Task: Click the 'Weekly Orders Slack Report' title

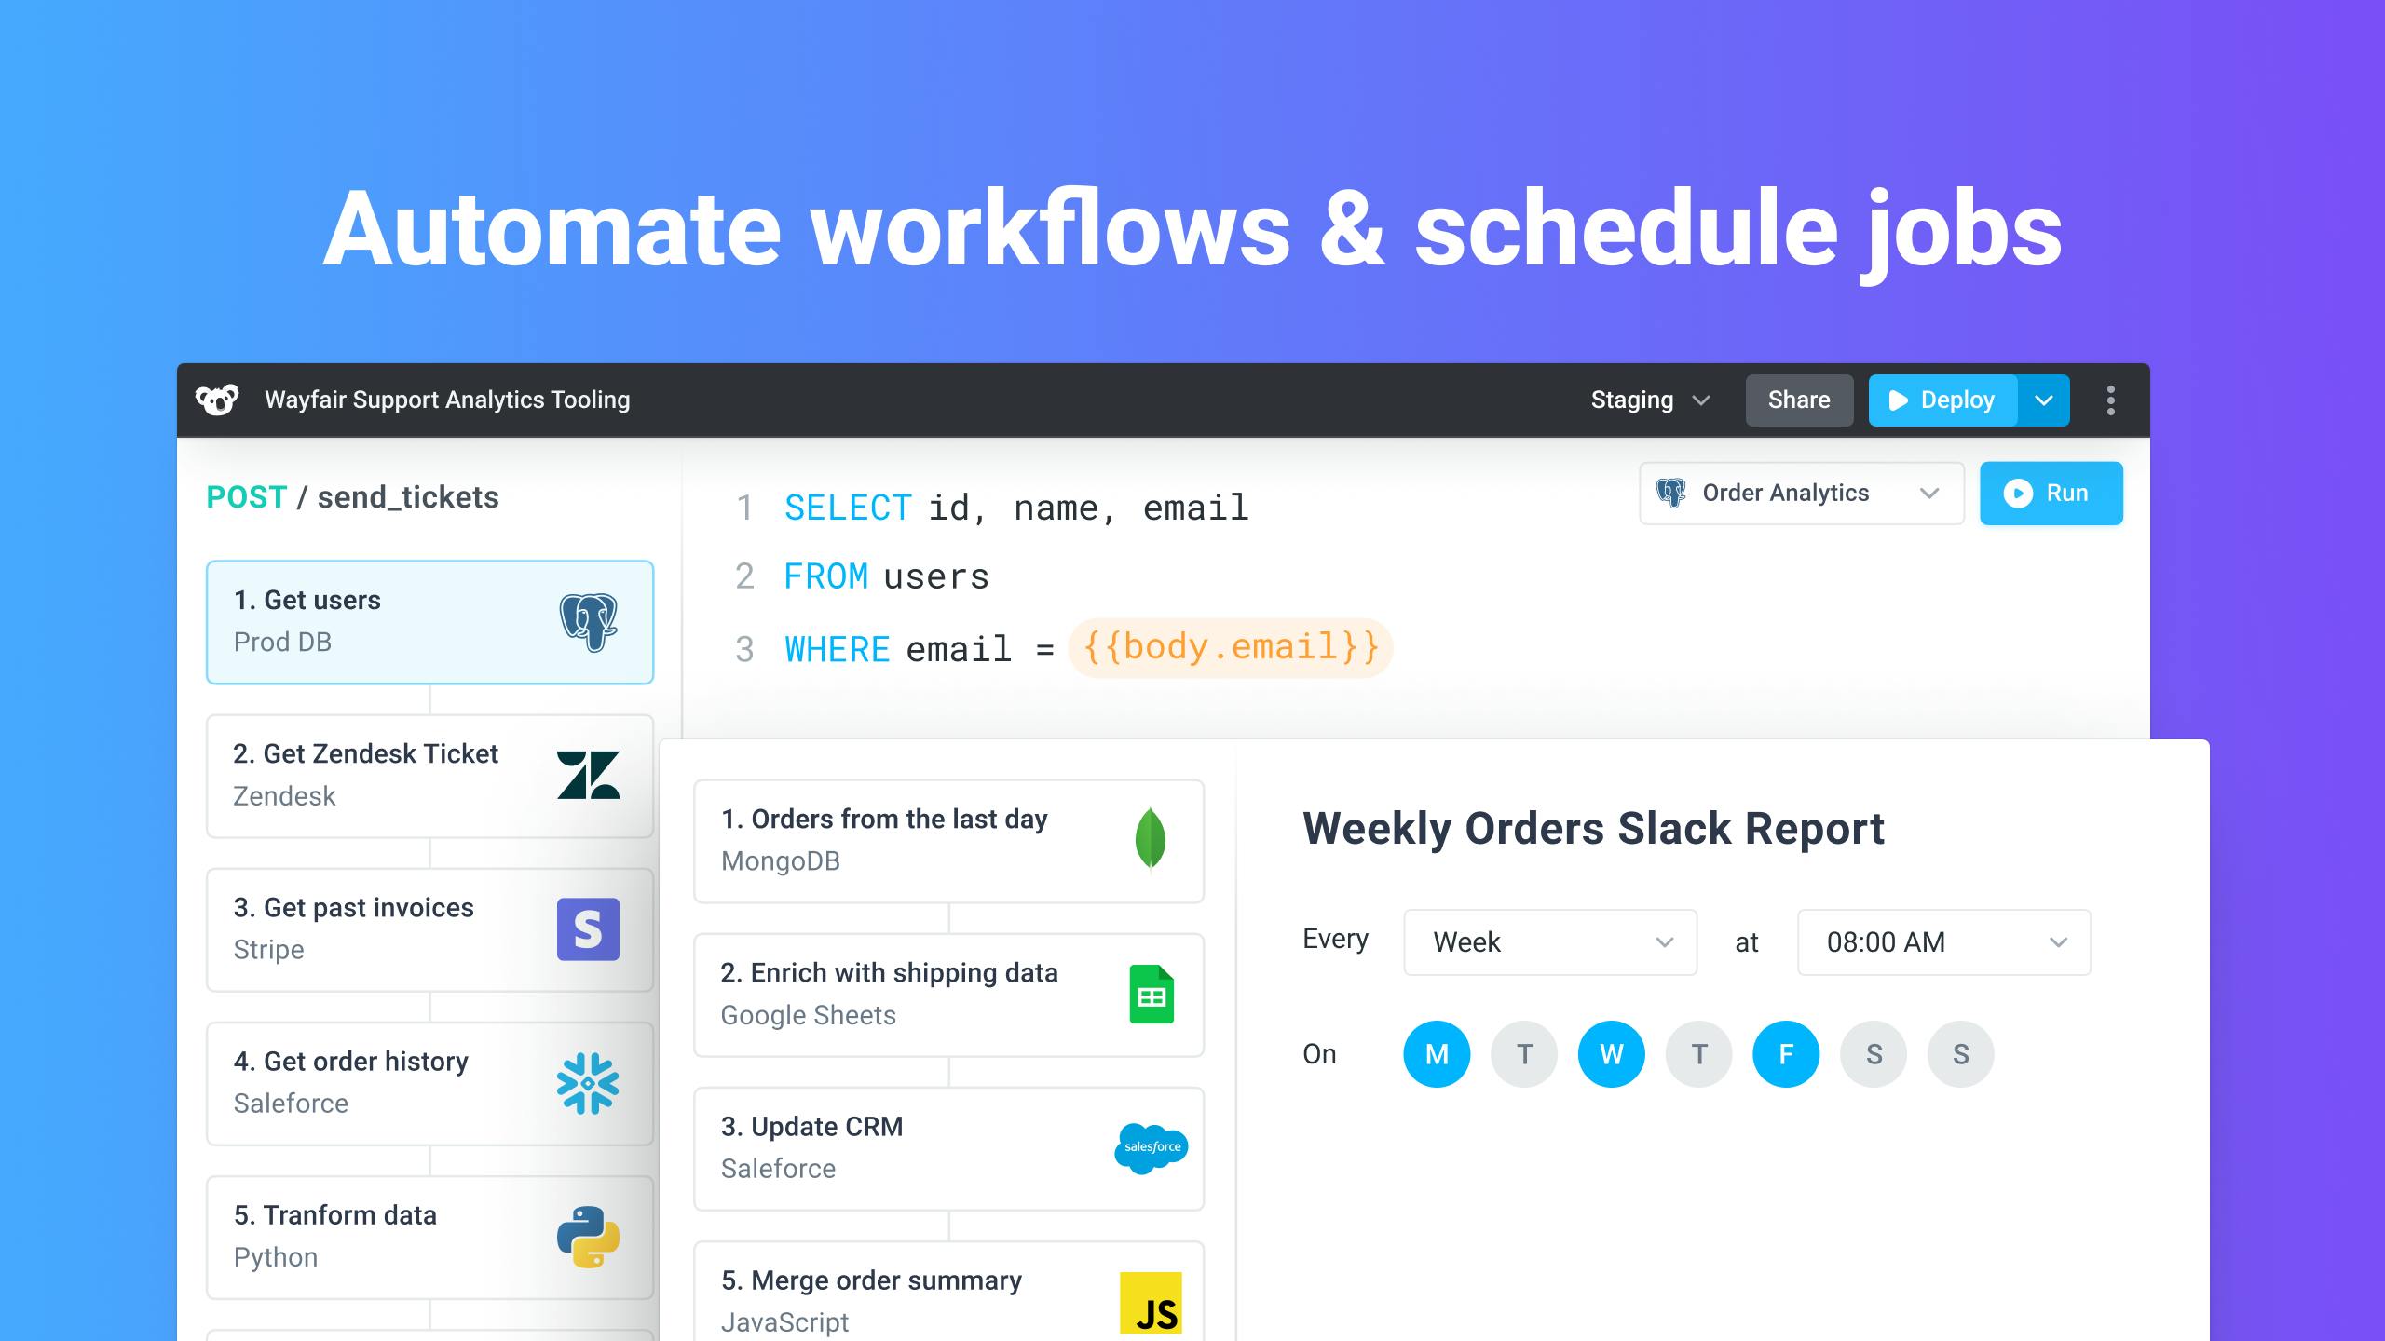Action: coord(1593,828)
